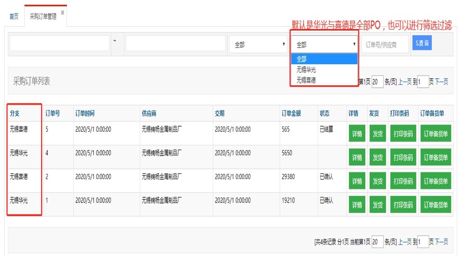Click the 交期 column header

click(x=220, y=113)
